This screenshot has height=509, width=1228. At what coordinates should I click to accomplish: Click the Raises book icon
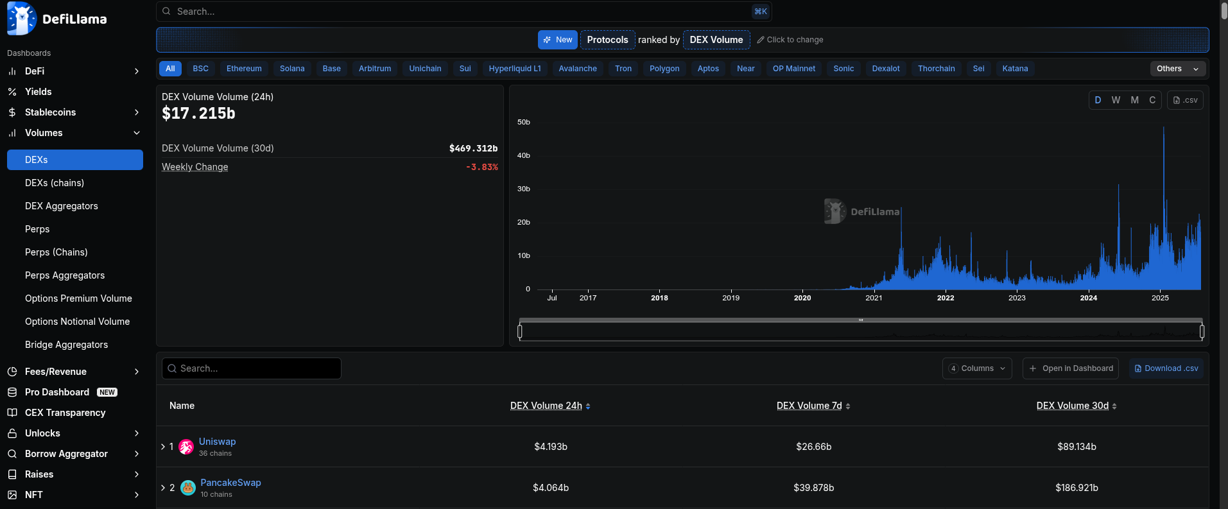[12, 474]
